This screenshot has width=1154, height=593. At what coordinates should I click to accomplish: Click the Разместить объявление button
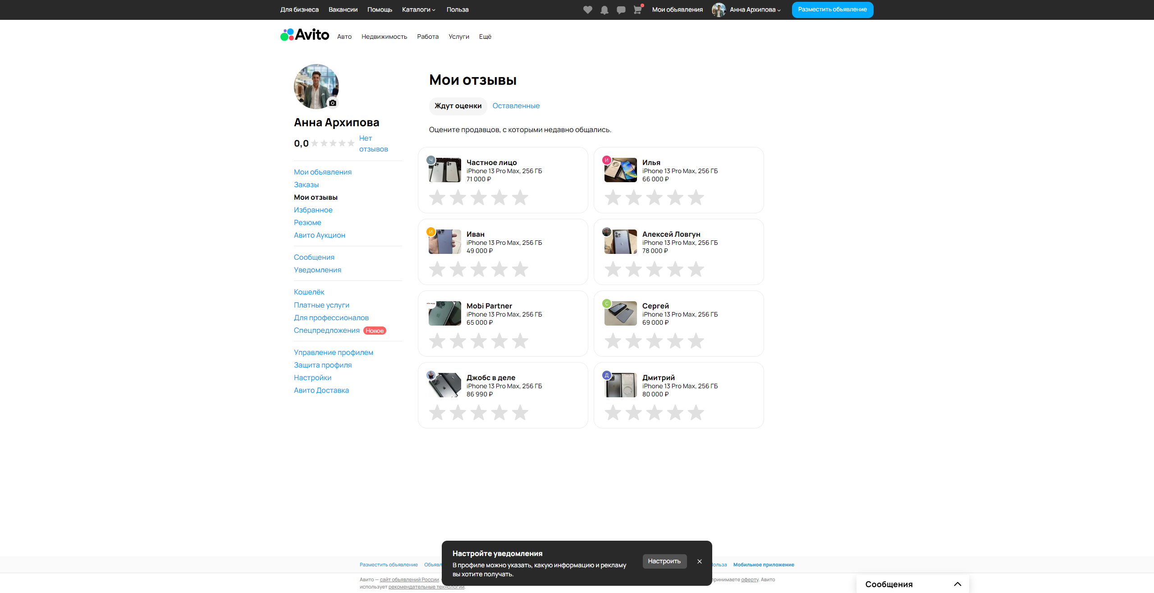pos(832,9)
